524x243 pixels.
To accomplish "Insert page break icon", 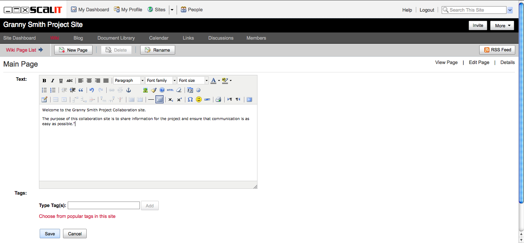I will (207, 100).
